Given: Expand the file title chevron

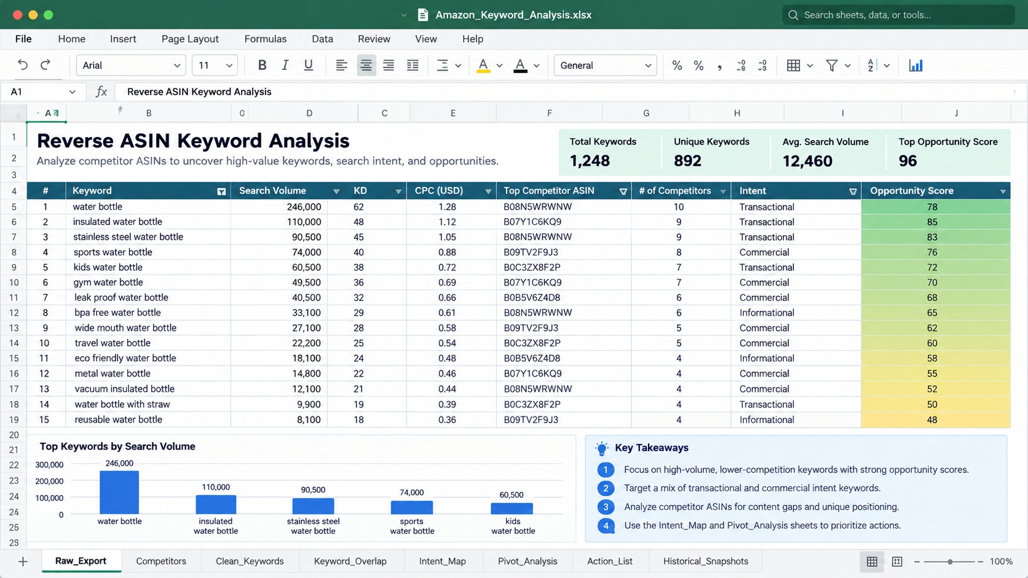Looking at the screenshot, I should (x=404, y=15).
